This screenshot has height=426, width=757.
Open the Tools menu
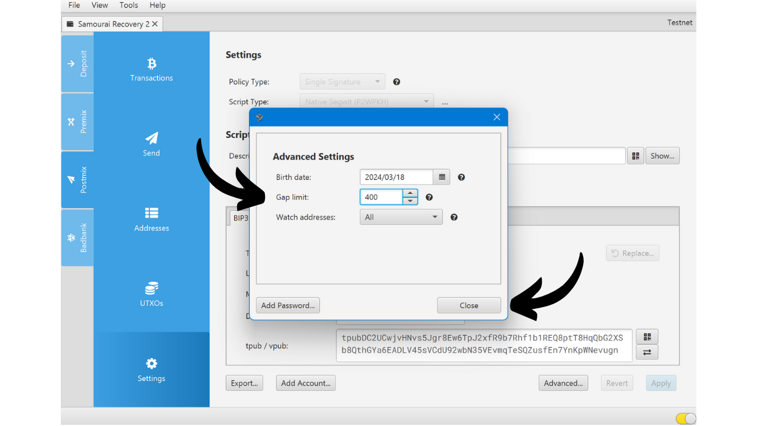click(x=128, y=5)
